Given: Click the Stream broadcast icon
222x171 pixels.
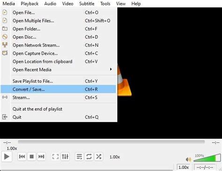Looking at the screenshot, I should [5, 97].
